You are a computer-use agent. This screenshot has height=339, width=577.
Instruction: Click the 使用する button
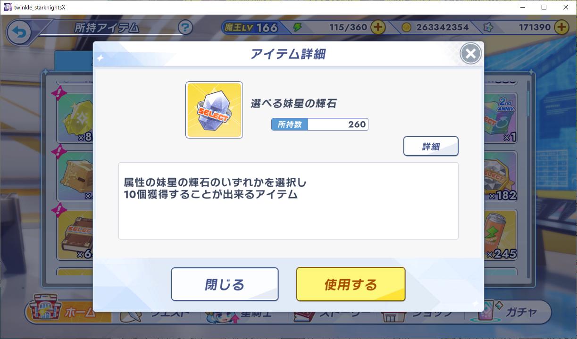[351, 284]
